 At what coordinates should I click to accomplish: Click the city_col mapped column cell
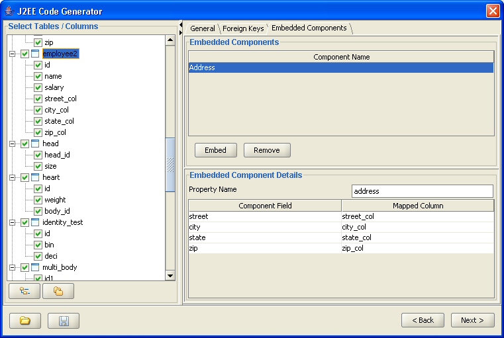tap(417, 227)
